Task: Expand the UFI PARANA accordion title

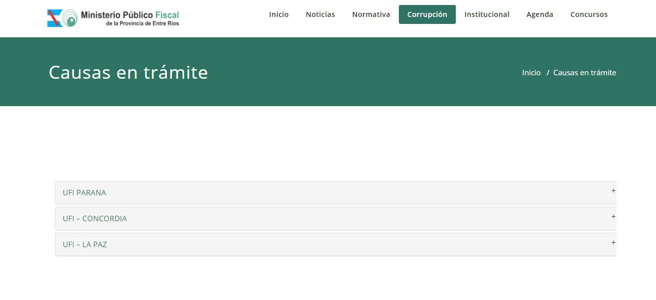Action: click(x=84, y=193)
